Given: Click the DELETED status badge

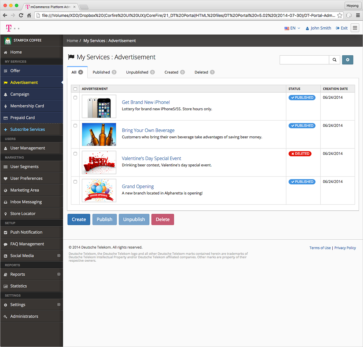Looking at the screenshot, I should (x=300, y=154).
